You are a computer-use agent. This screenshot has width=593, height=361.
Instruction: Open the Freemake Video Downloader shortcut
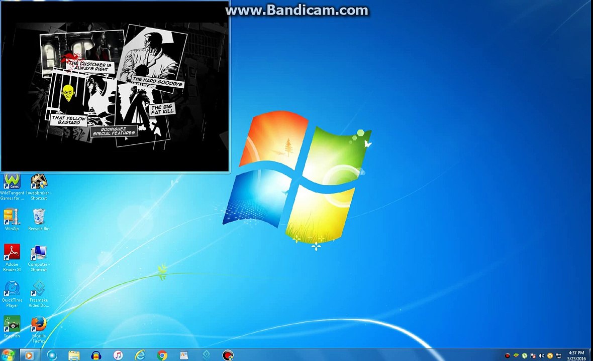click(x=39, y=294)
